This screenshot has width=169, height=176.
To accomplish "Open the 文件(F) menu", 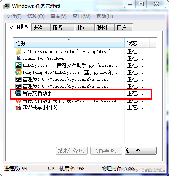I will coord(14,16).
